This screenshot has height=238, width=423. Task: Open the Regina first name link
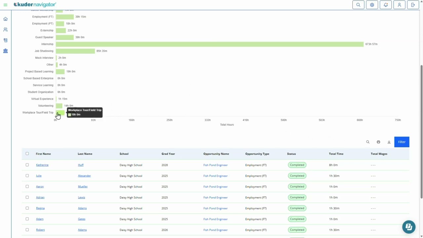click(40, 208)
